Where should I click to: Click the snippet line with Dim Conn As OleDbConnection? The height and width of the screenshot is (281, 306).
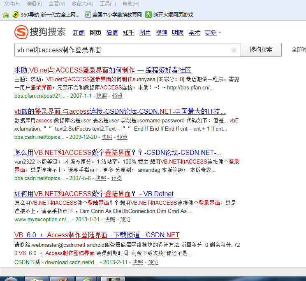[x=103, y=211]
